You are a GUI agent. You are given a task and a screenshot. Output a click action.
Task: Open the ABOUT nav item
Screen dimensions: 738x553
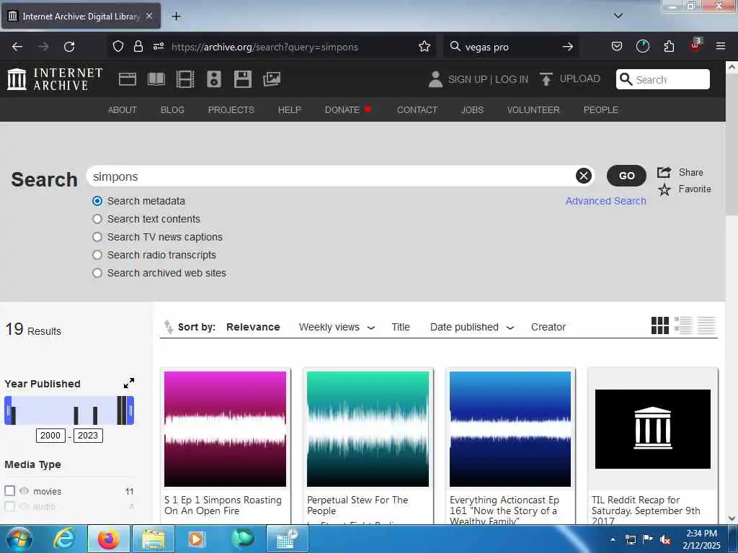tap(123, 109)
